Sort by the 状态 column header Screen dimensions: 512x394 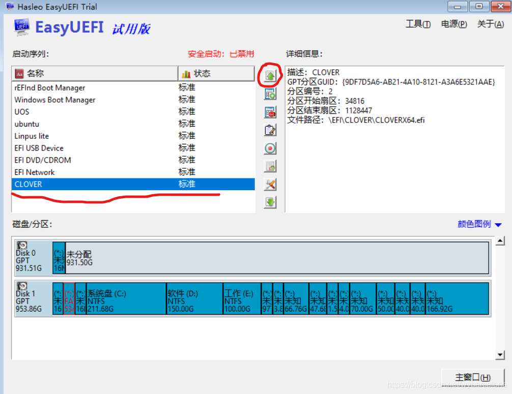tap(216, 73)
